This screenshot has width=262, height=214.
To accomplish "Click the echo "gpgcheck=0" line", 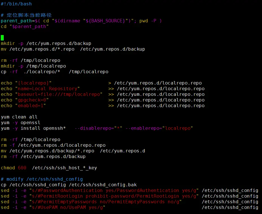I will (103, 100).
